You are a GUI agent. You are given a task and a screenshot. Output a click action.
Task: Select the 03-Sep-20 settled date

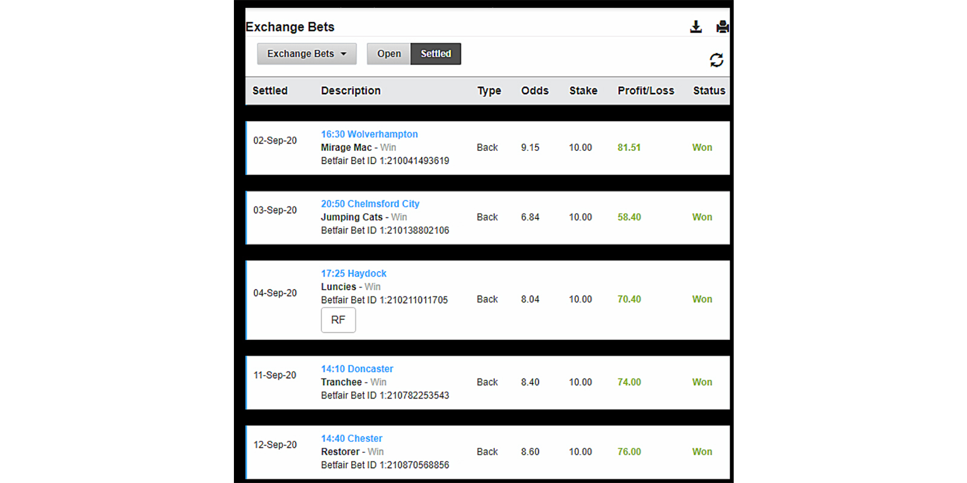(x=275, y=210)
